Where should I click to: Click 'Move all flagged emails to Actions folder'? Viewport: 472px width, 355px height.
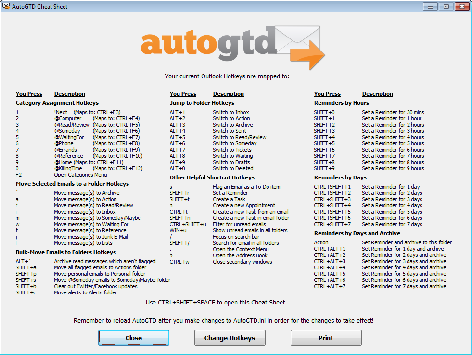tap(100, 267)
